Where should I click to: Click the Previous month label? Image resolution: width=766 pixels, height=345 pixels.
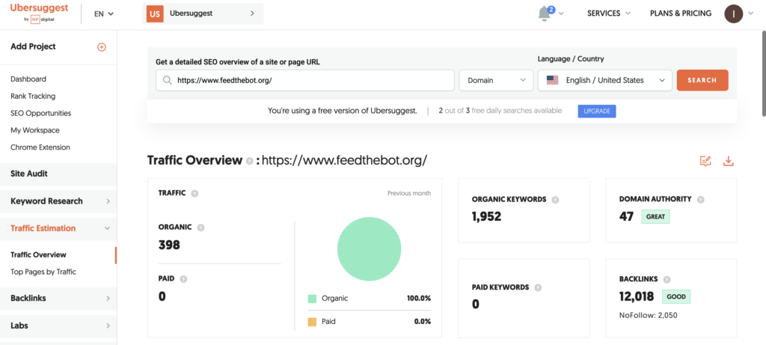(x=409, y=194)
